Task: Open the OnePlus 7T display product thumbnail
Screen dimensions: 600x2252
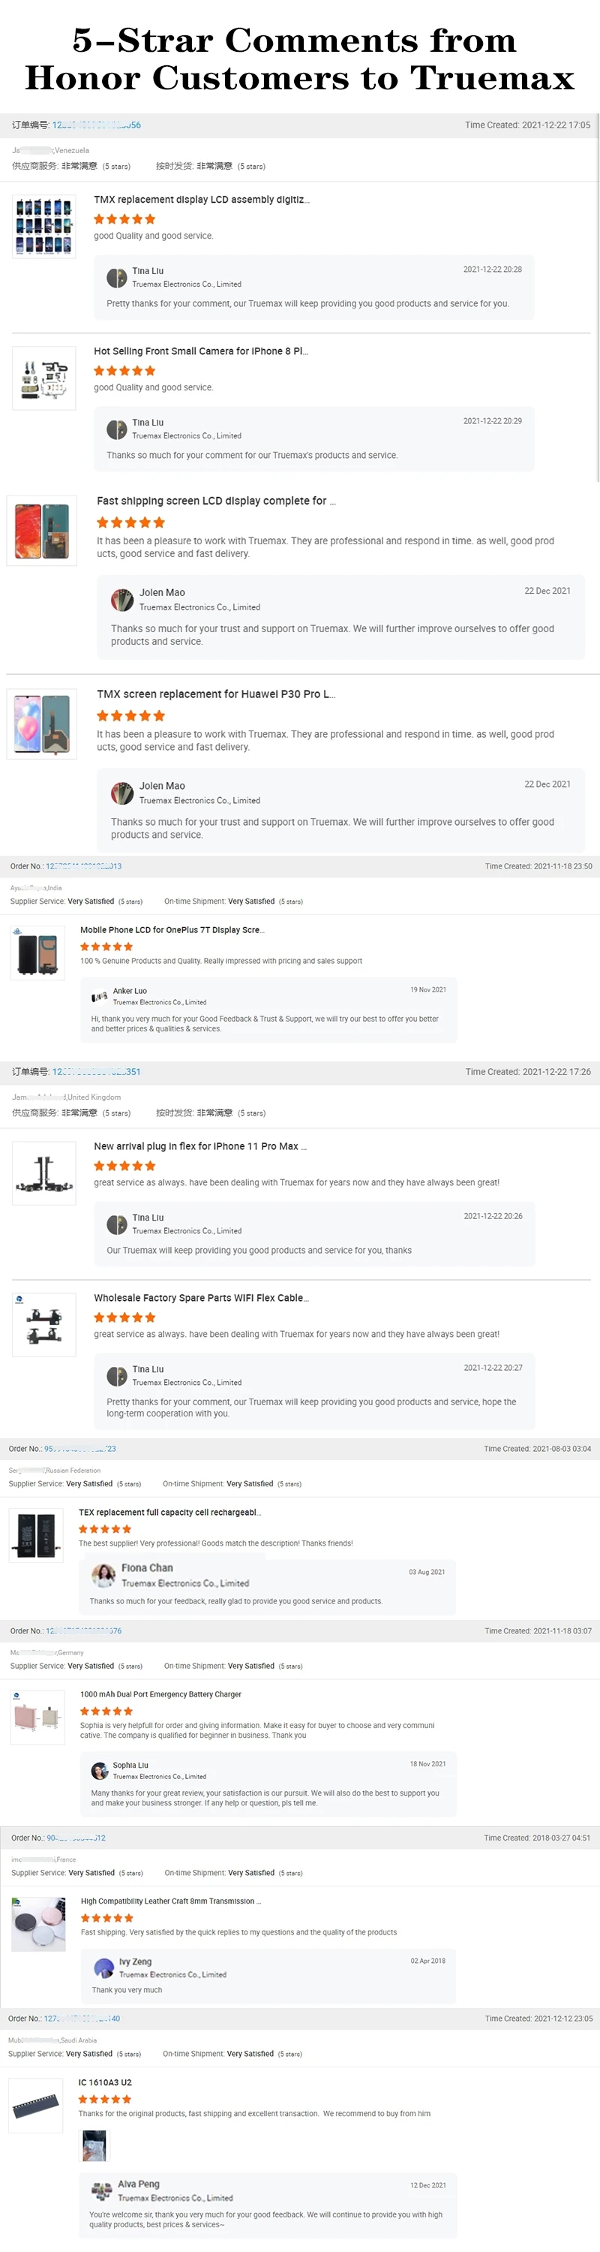Action: coord(37,953)
